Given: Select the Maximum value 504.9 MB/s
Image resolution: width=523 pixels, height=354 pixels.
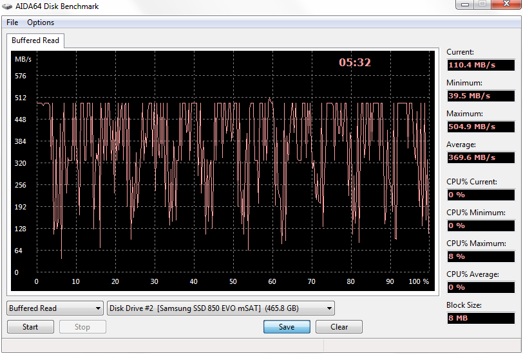Looking at the screenshot, I should [x=481, y=127].
